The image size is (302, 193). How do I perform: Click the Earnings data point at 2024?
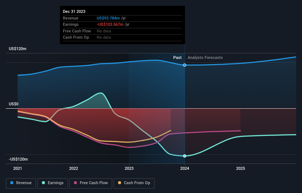click(x=185, y=156)
